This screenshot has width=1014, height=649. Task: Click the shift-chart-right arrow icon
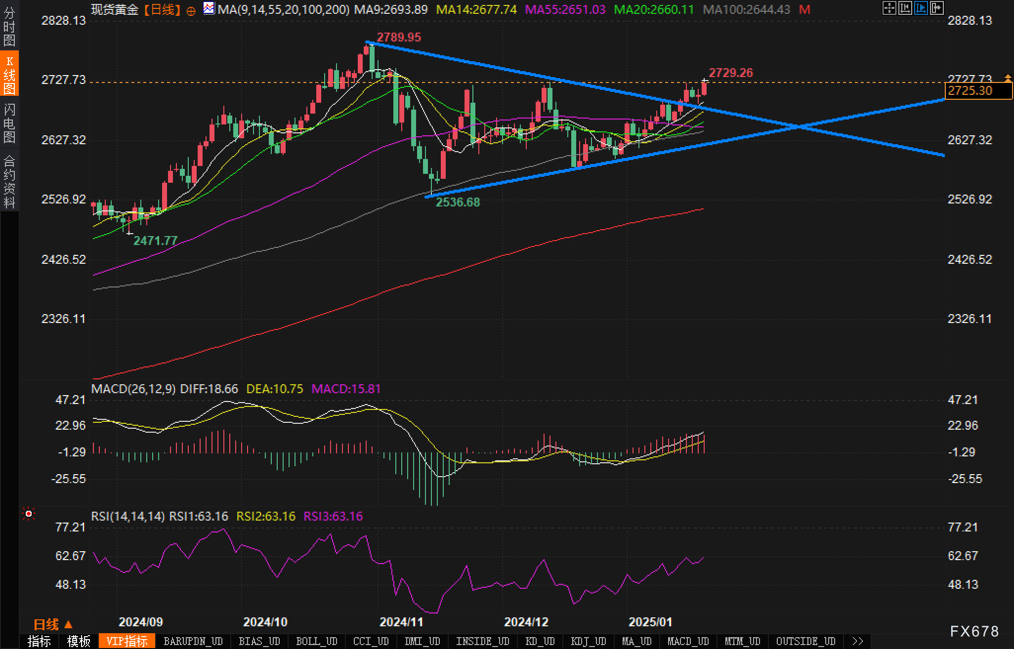point(936,8)
